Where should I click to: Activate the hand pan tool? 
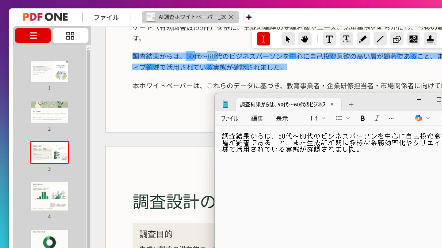point(305,39)
